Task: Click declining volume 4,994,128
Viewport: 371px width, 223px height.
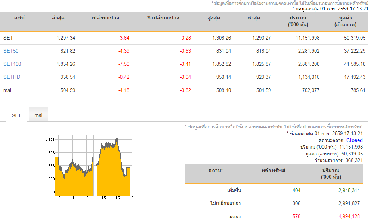Action: [x=349, y=216]
